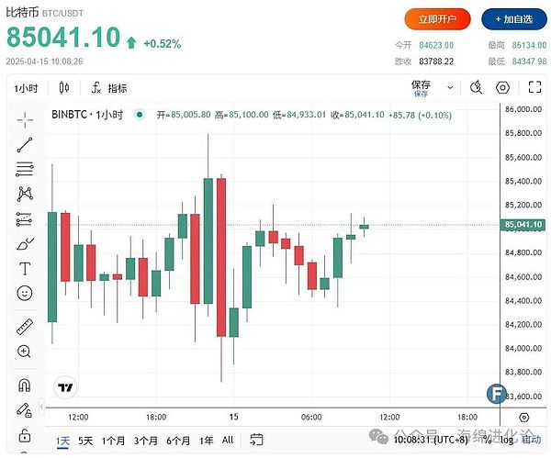Select the 1个月 time range tab

click(x=114, y=441)
